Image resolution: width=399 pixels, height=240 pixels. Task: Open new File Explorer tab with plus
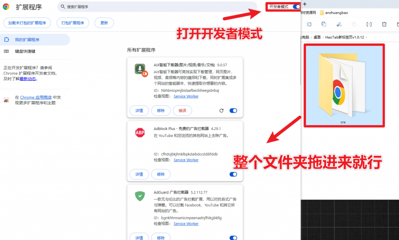click(305, 4)
